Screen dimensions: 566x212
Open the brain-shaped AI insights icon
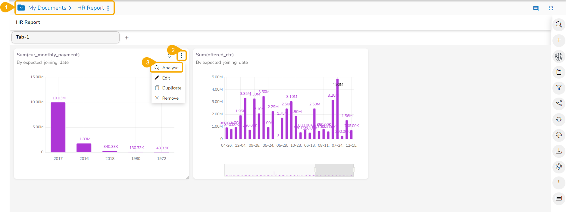[x=558, y=56]
